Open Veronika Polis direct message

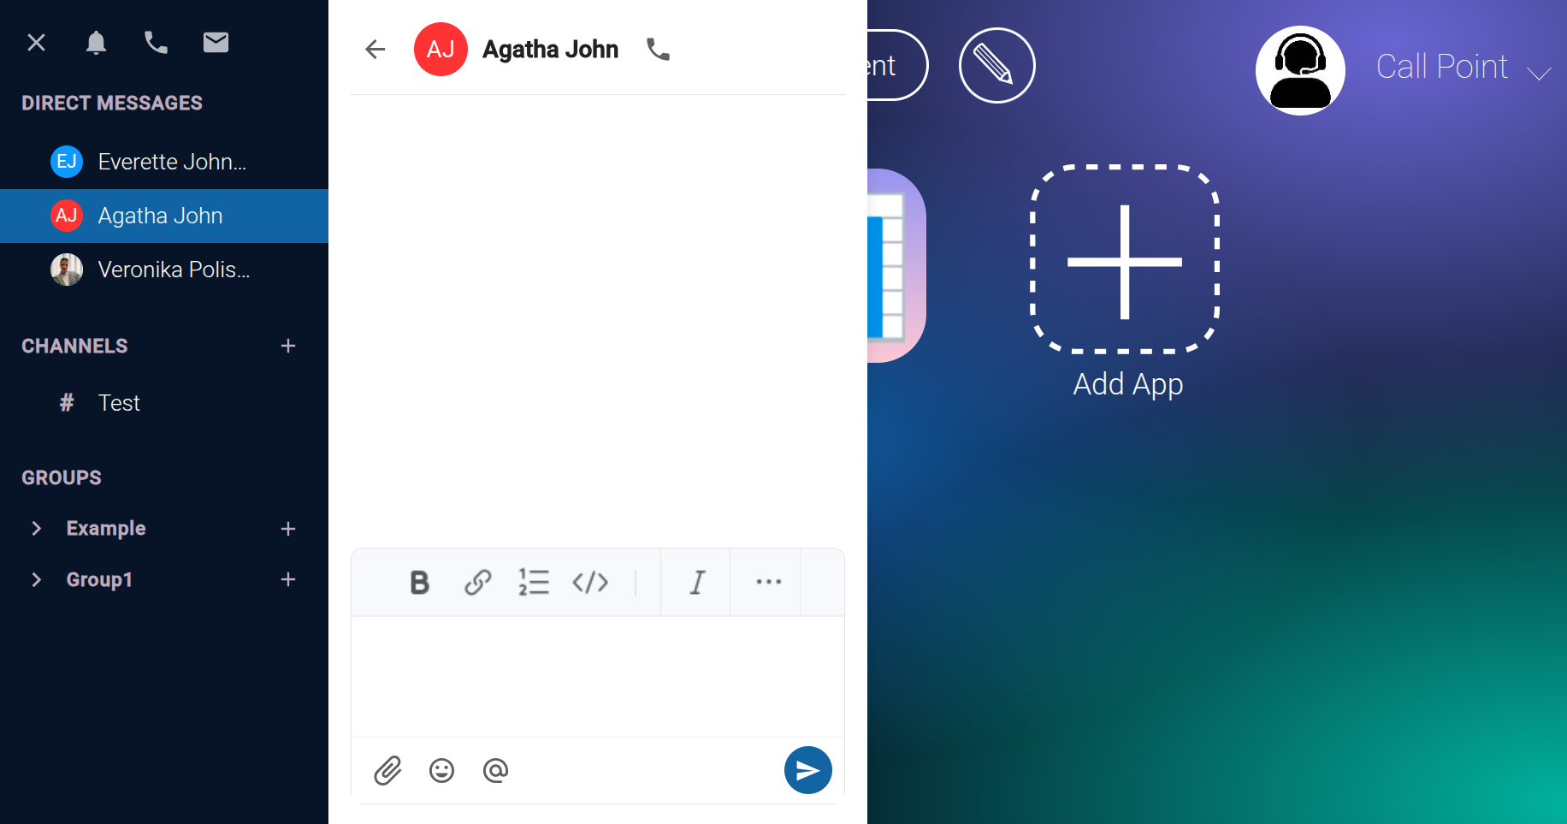[x=164, y=270]
